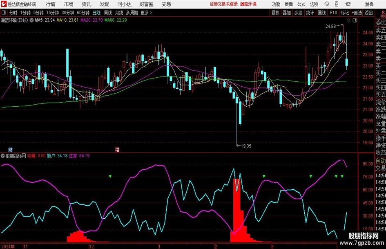The height and width of the screenshot is (249, 386).
Task: Open the 发现 menu
Action: [x=105, y=4]
